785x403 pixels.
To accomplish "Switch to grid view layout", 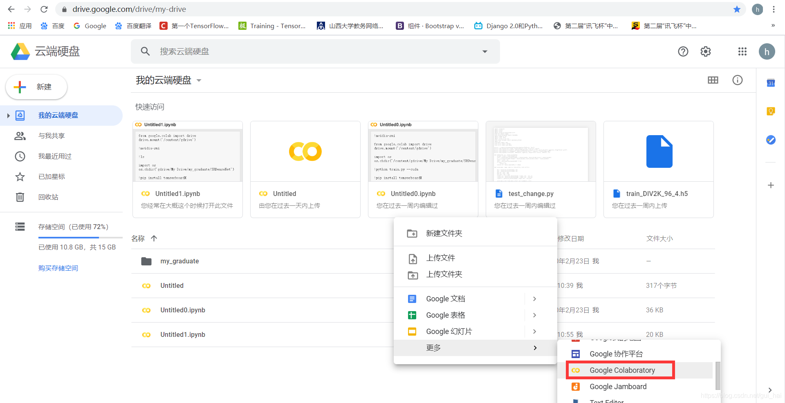I will 713,80.
